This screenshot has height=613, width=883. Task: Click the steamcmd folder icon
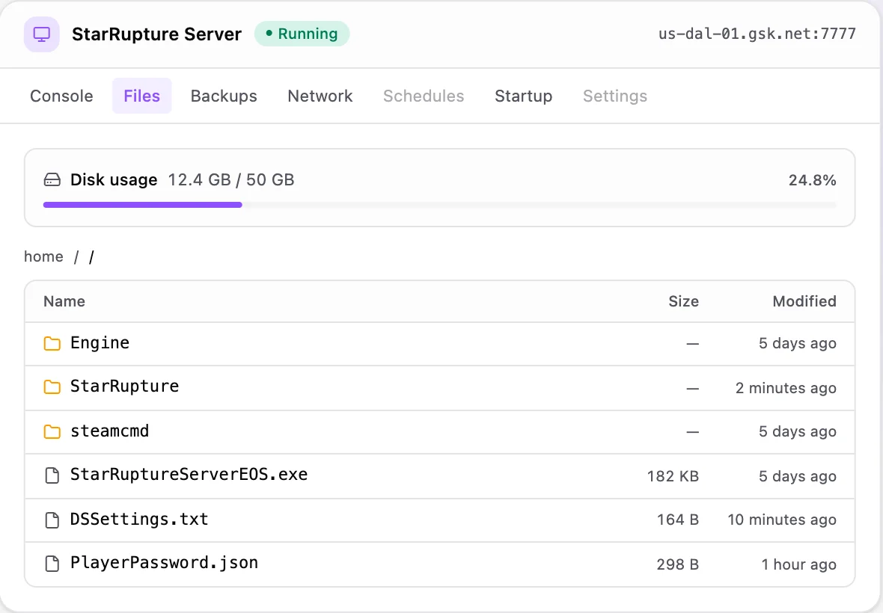[52, 431]
